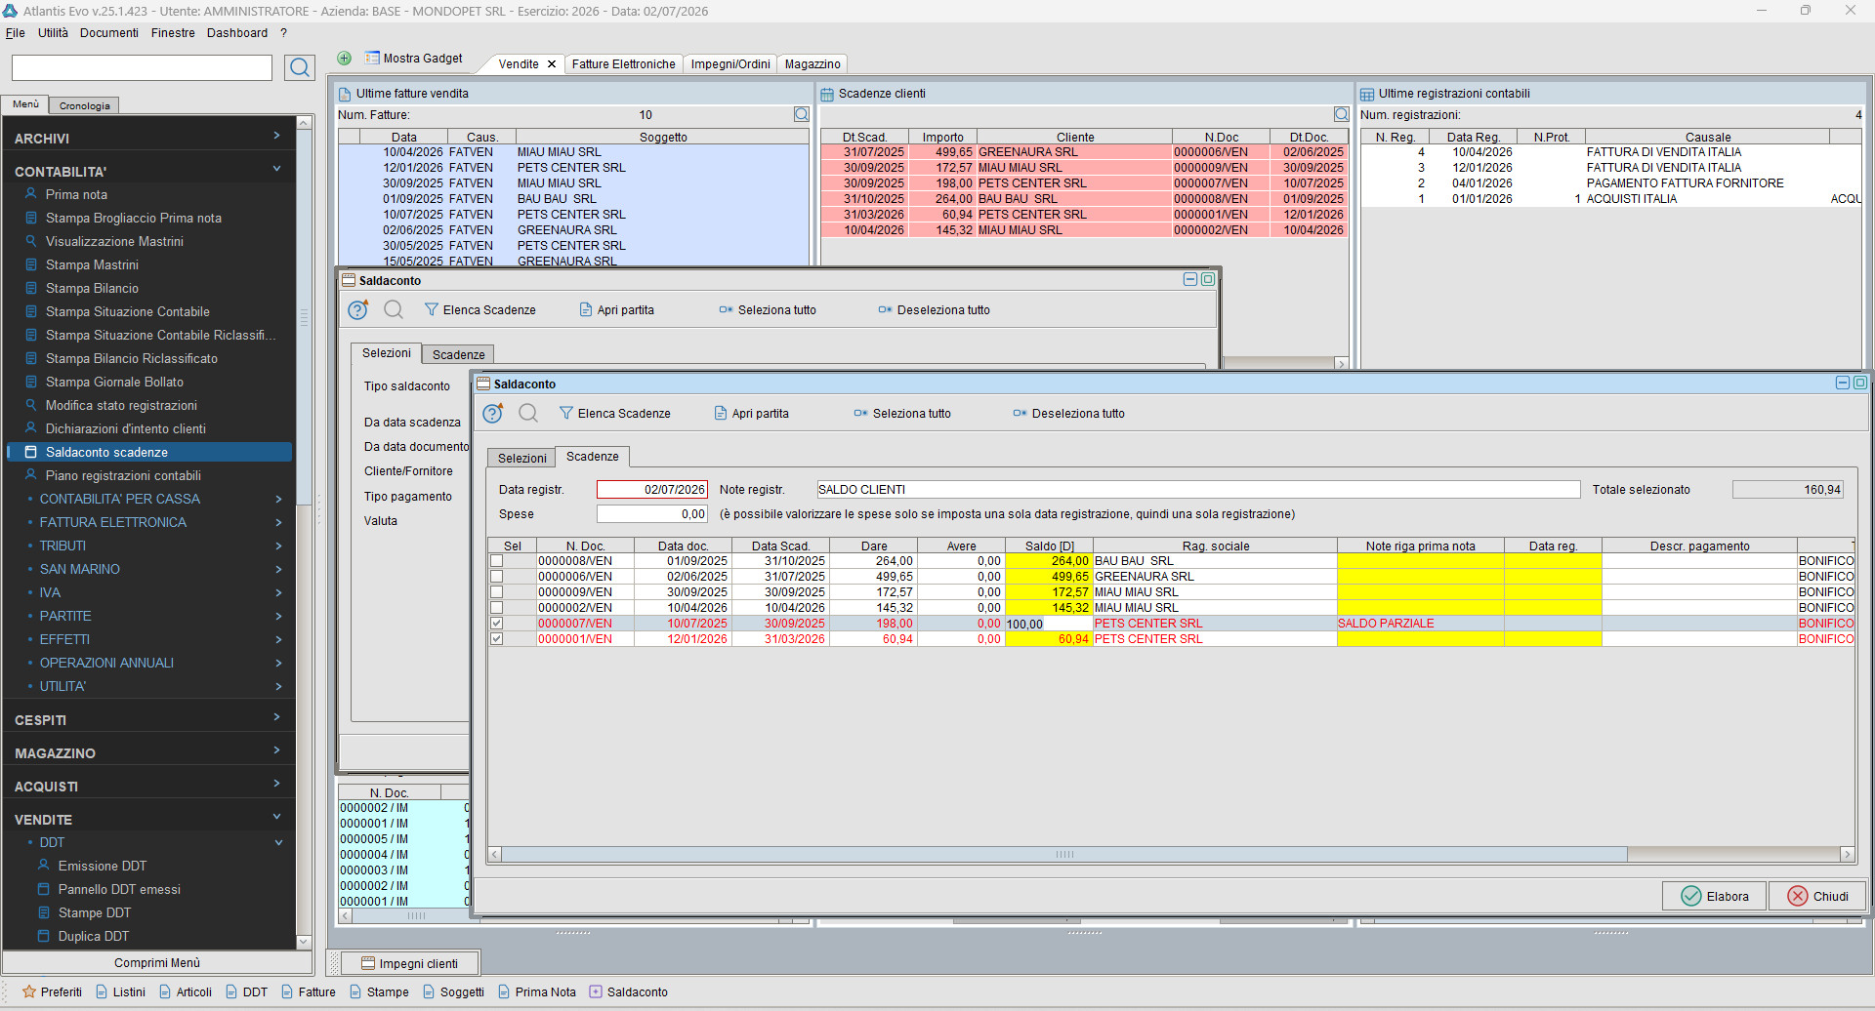Open the help icon in the front Saldaconto toolbar
This screenshot has width=1875, height=1011.
tap(493, 414)
